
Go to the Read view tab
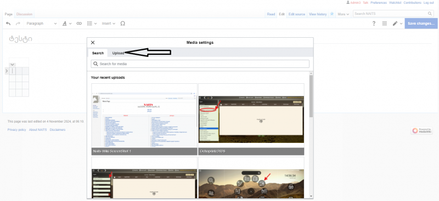point(271,14)
